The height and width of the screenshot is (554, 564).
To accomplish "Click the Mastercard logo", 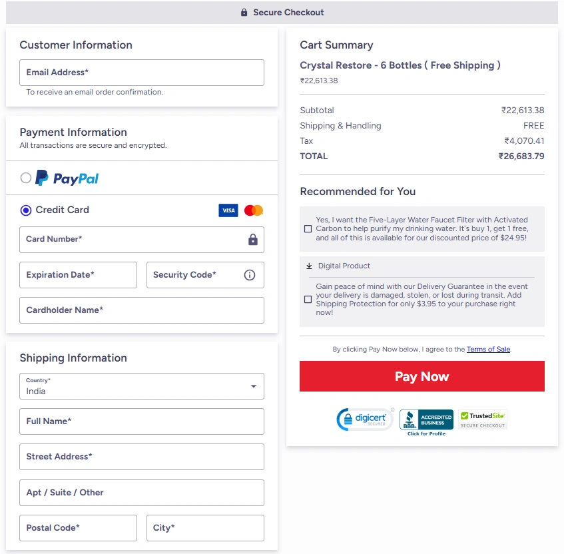I will (x=254, y=210).
